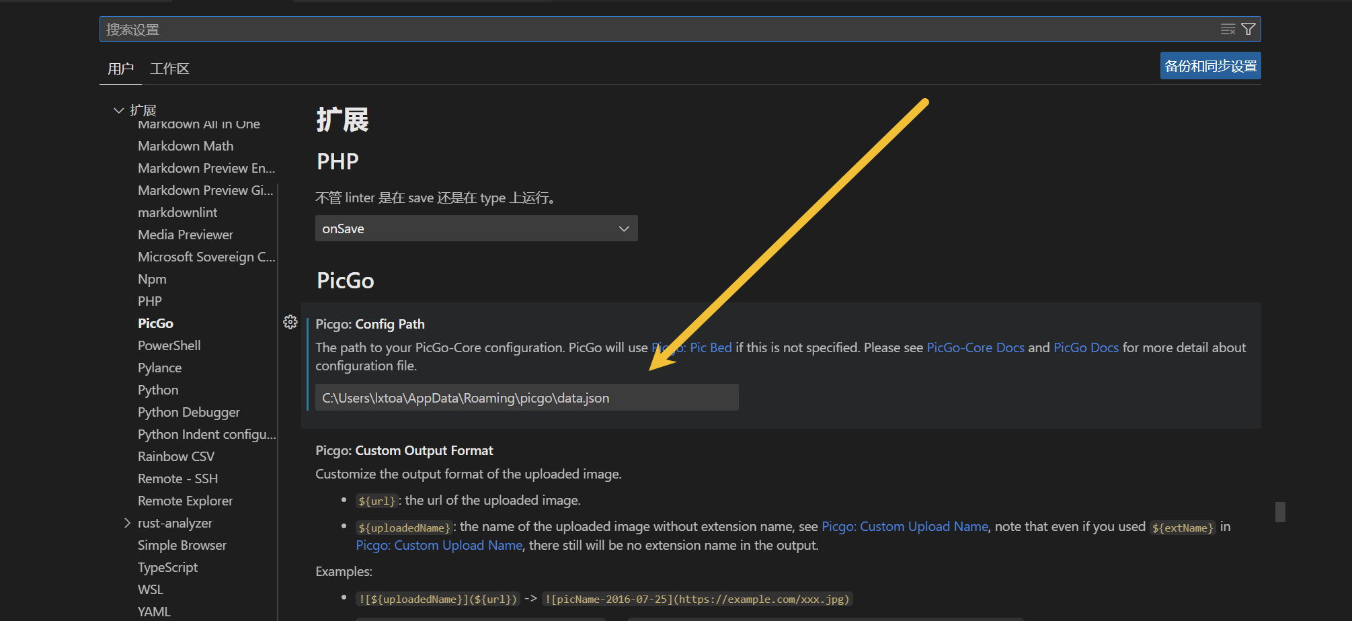Image resolution: width=1352 pixels, height=621 pixels.
Task: Edit the Picgo Config Path text field
Action: point(527,397)
